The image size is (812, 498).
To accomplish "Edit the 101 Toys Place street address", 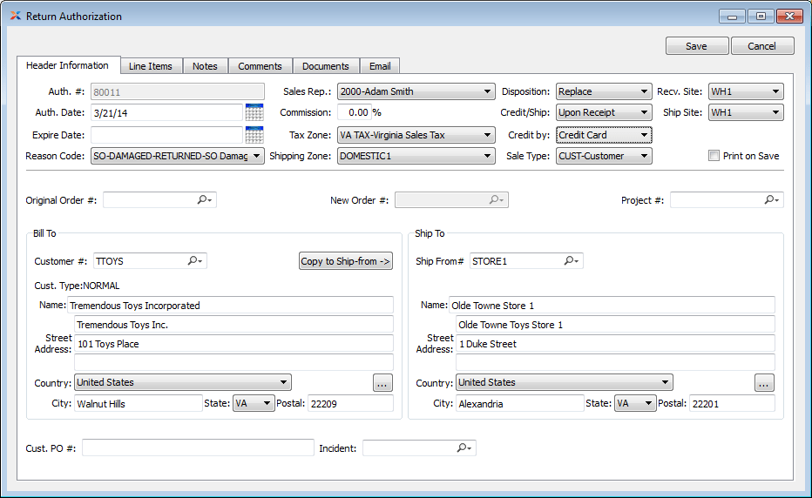I will (x=233, y=343).
